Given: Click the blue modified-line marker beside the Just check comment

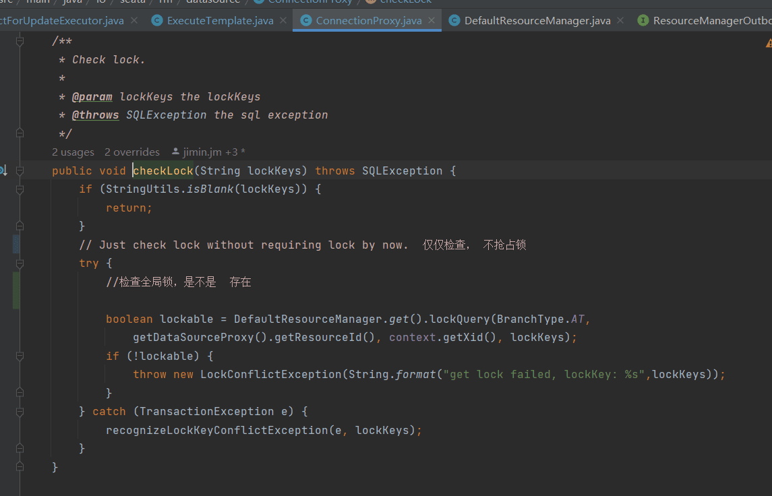Looking at the screenshot, I should click(x=16, y=244).
